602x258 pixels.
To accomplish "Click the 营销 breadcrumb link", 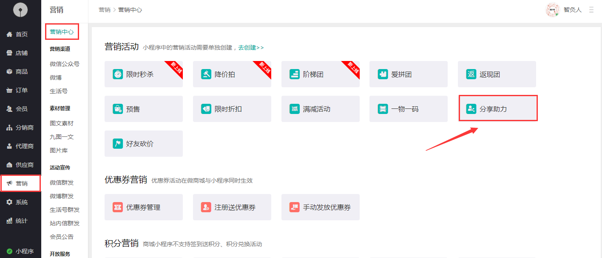I will pos(105,10).
